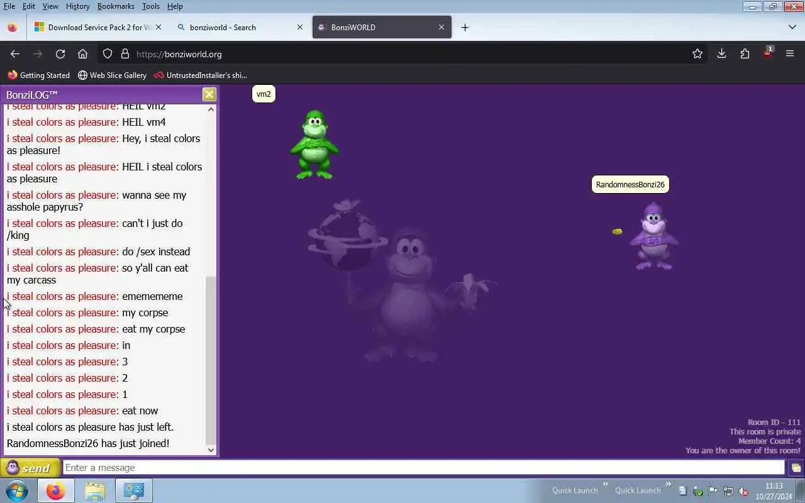Open the control panel taskbar app
This screenshot has height=503, width=805.
coord(133,490)
